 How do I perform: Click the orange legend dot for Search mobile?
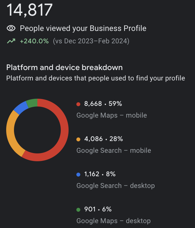(x=78, y=139)
